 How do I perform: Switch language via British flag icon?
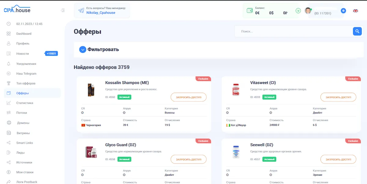click(355, 10)
